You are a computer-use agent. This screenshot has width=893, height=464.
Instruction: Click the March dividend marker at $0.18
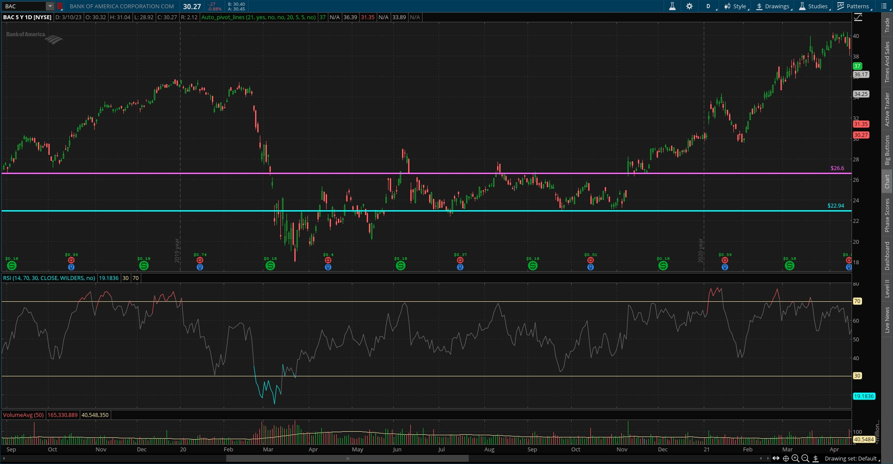270,265
